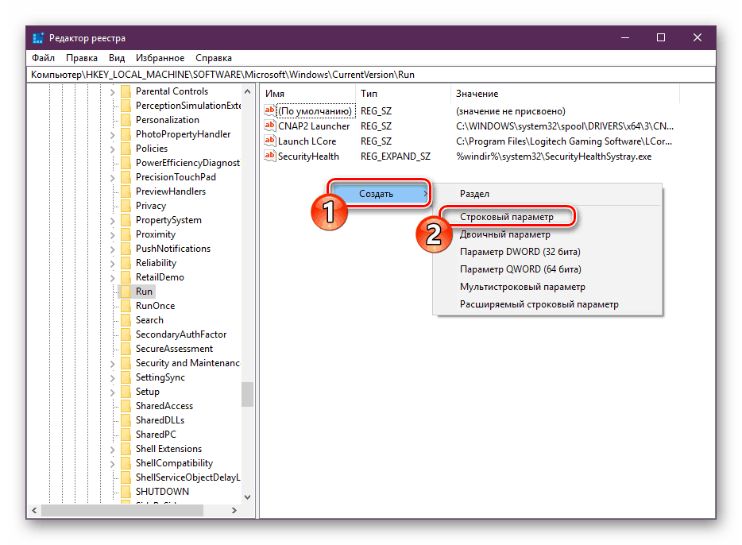Open the Избранное menu
The height and width of the screenshot is (545, 742).
click(160, 58)
